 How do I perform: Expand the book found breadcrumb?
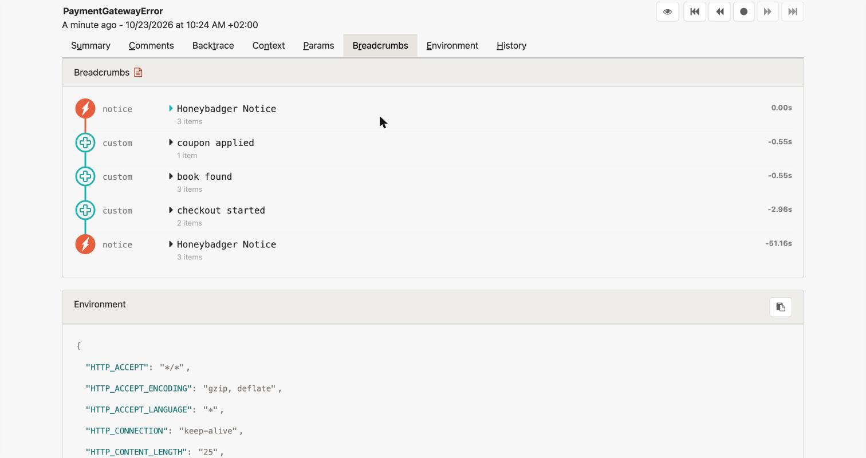click(x=171, y=176)
